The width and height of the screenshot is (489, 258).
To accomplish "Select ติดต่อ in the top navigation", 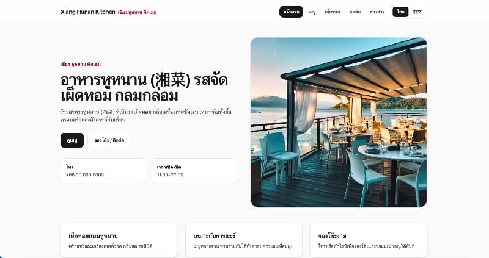I will click(x=355, y=12).
